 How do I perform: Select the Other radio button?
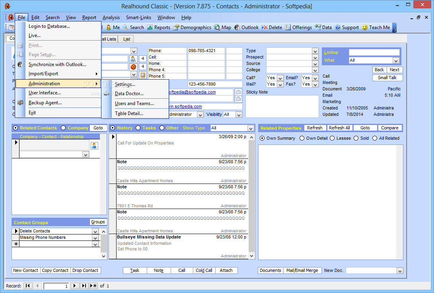click(162, 128)
